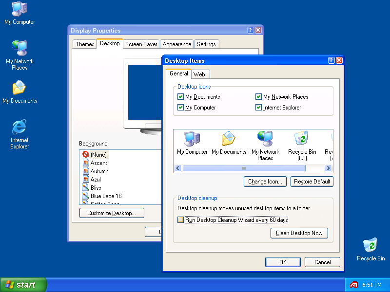Viewport: 390px width, 292px height.
Task: Select Autumn in the Background list
Action: [x=96, y=171]
